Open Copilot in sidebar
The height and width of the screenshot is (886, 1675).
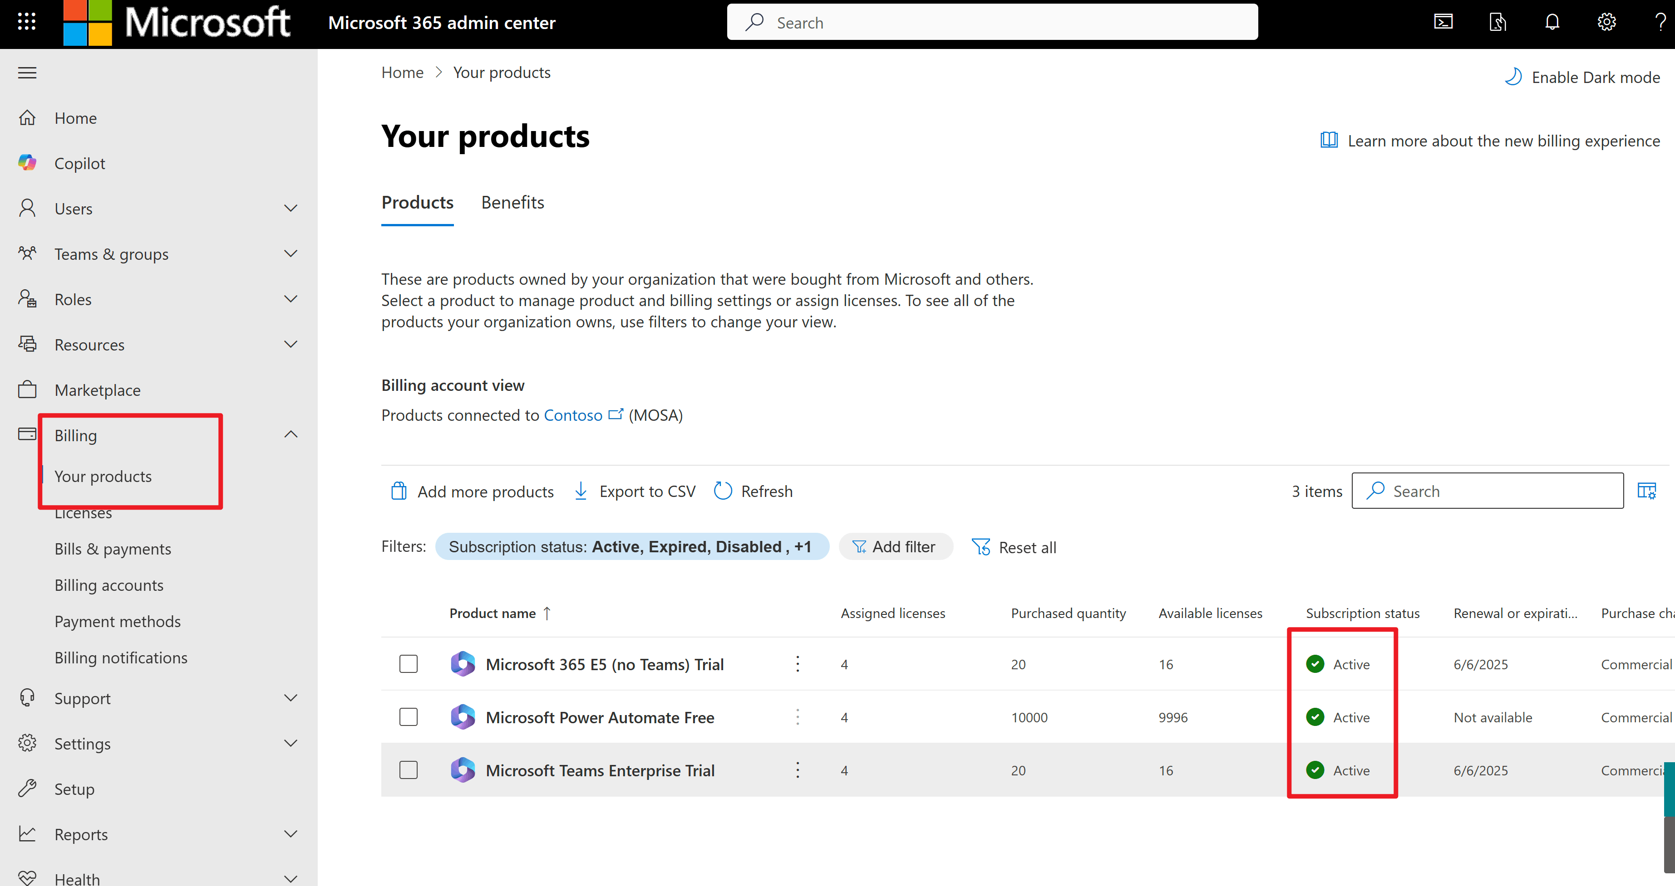(79, 164)
